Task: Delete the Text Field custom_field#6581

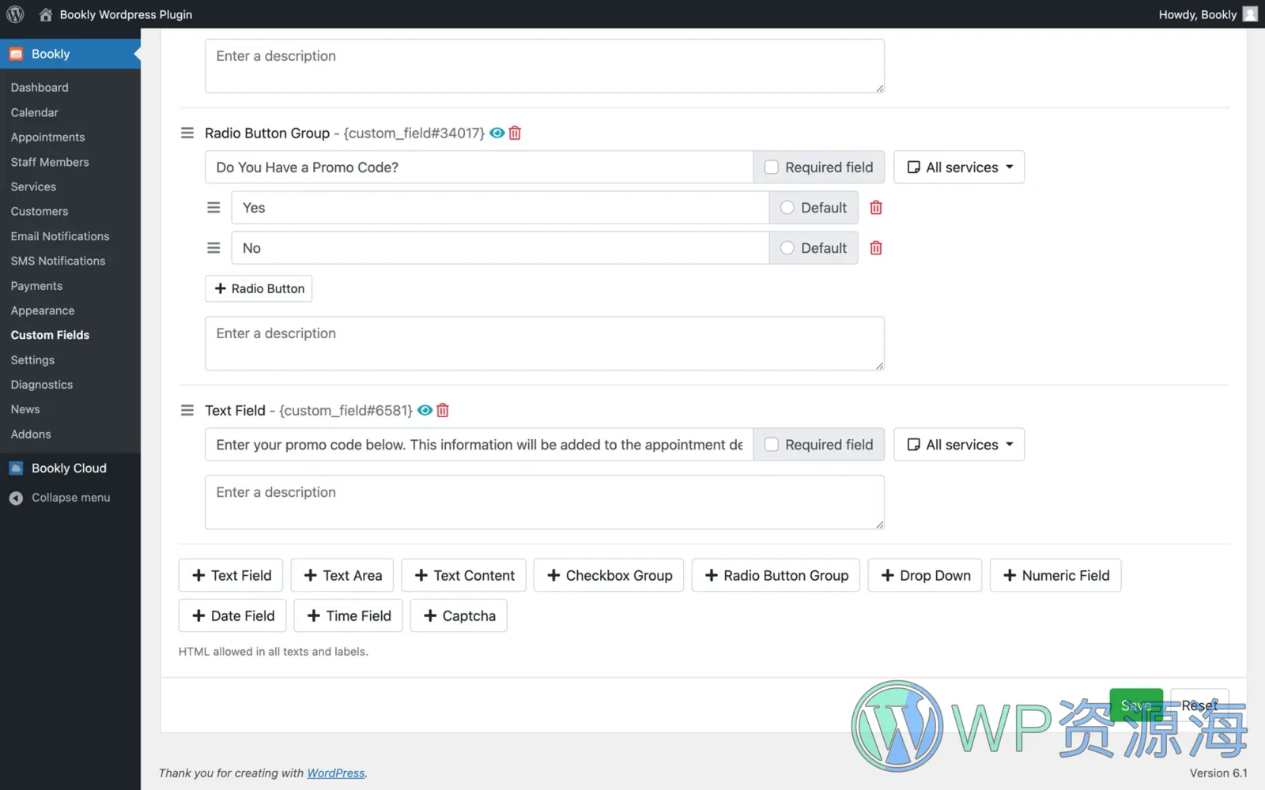Action: 443,410
